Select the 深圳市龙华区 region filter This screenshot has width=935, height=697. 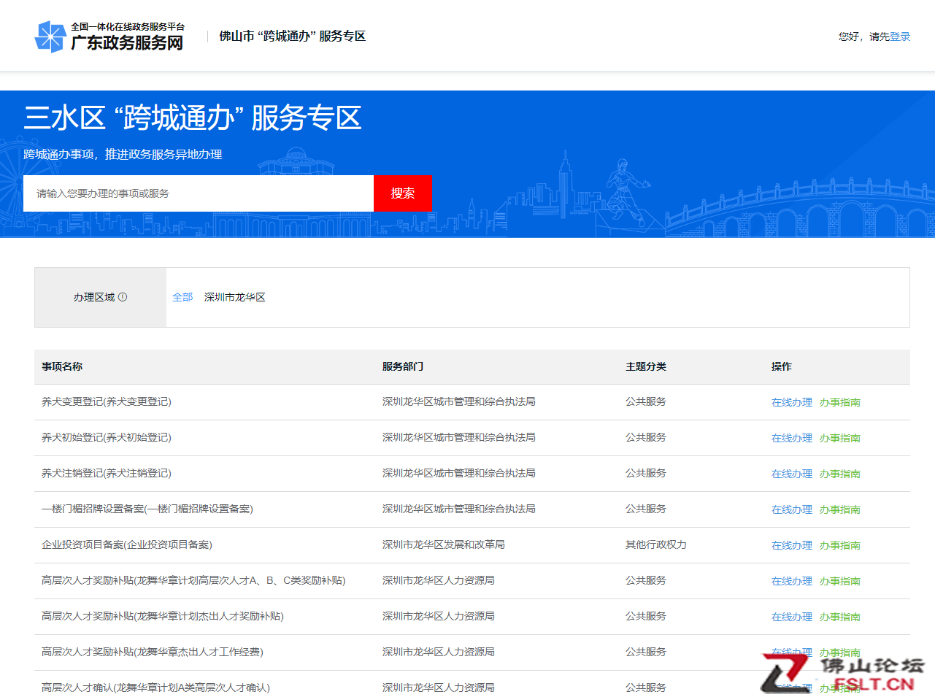(234, 297)
